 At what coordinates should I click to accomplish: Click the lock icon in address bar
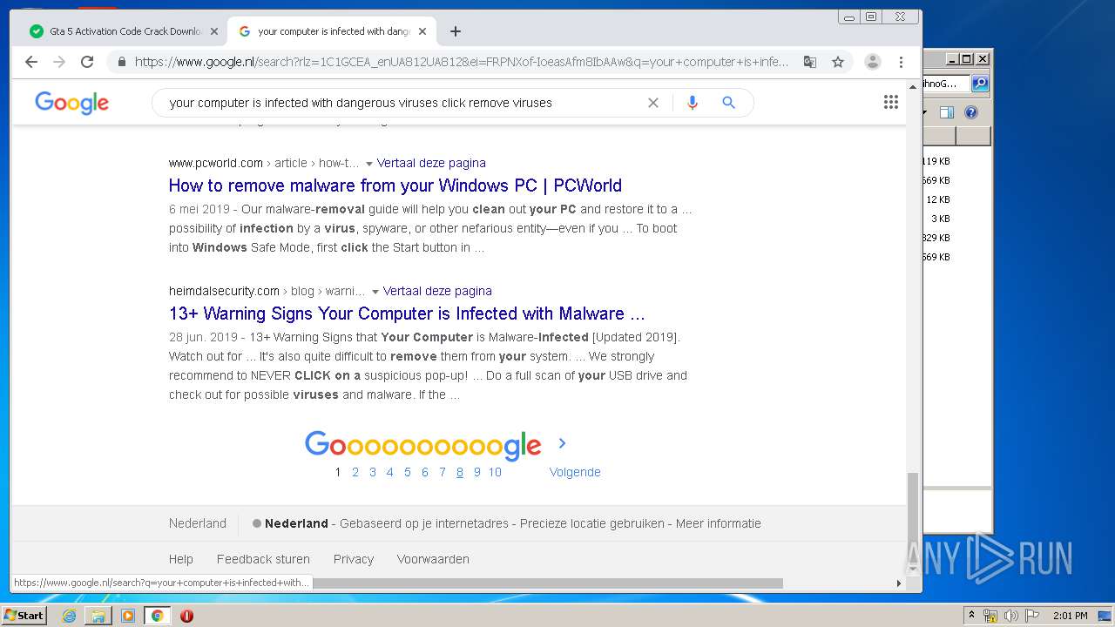point(121,62)
